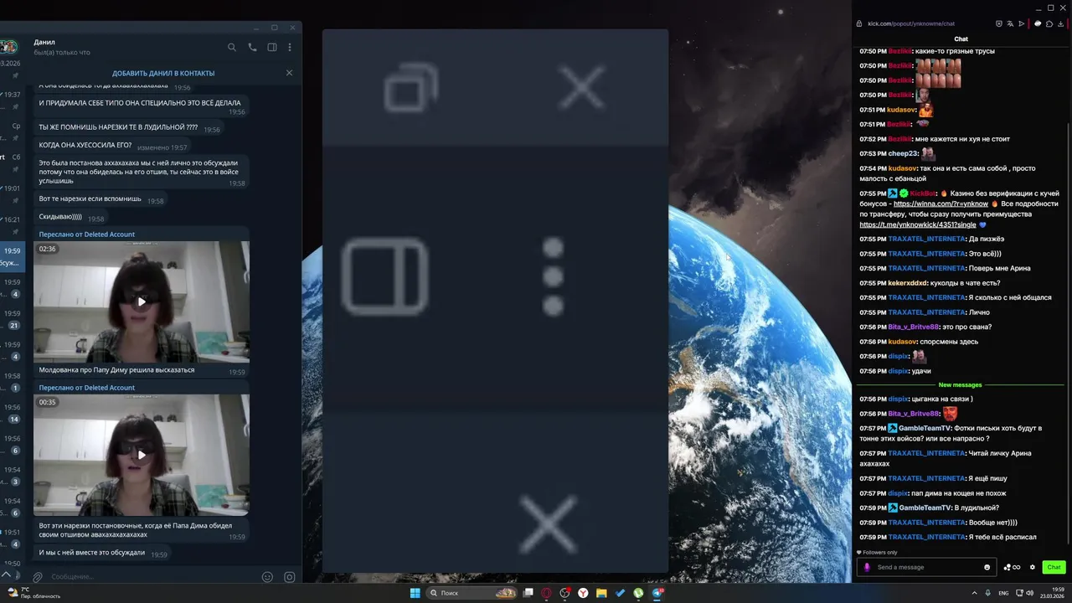Click magnifier's enlarged window-restore icon
Screen dimensions: 1072x603
(410, 88)
